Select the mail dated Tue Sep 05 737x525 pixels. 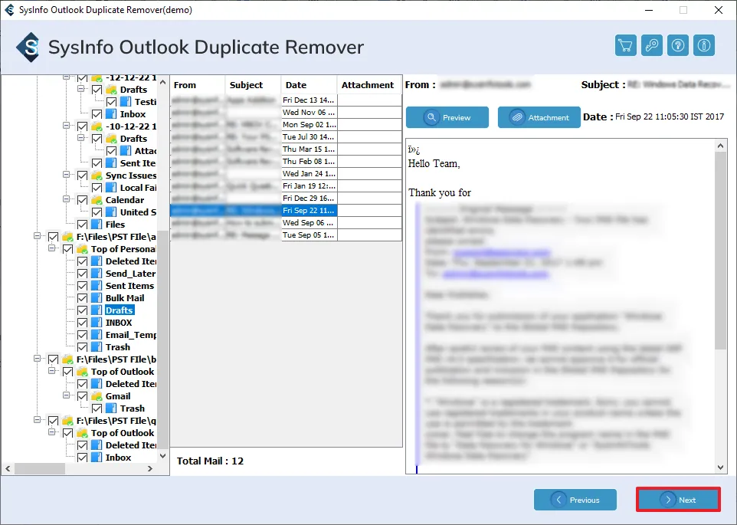click(286, 235)
